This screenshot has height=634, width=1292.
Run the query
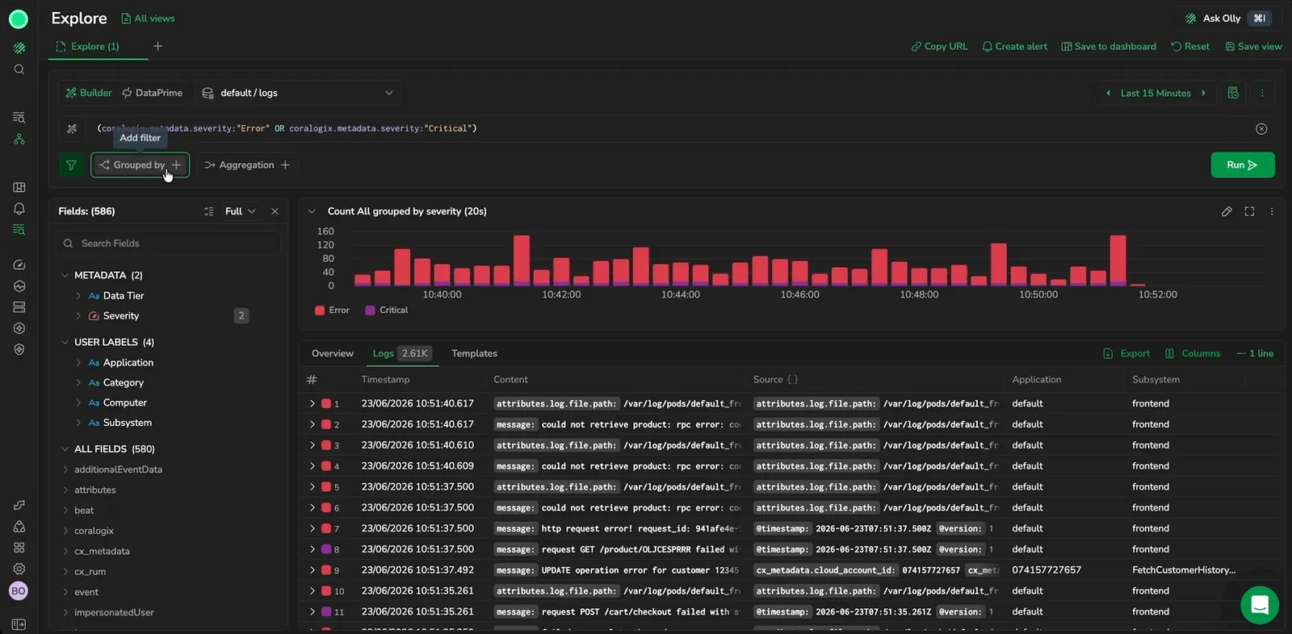(1243, 165)
